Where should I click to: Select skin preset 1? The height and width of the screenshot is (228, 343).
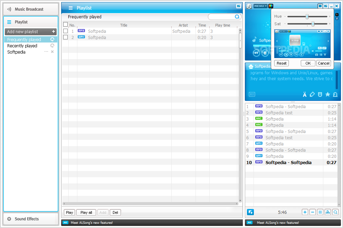point(337,15)
